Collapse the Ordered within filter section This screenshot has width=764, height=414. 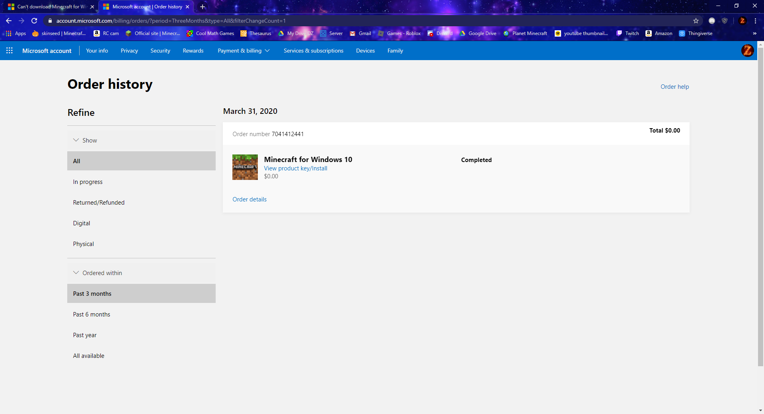[x=141, y=273]
